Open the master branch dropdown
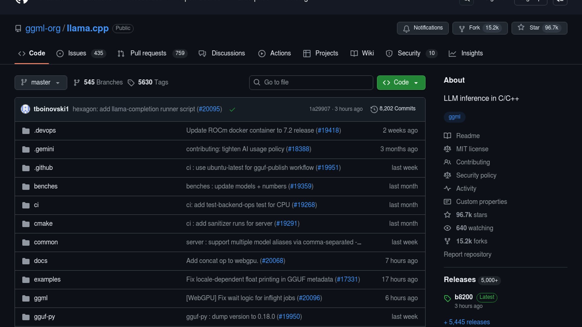 [41, 82]
